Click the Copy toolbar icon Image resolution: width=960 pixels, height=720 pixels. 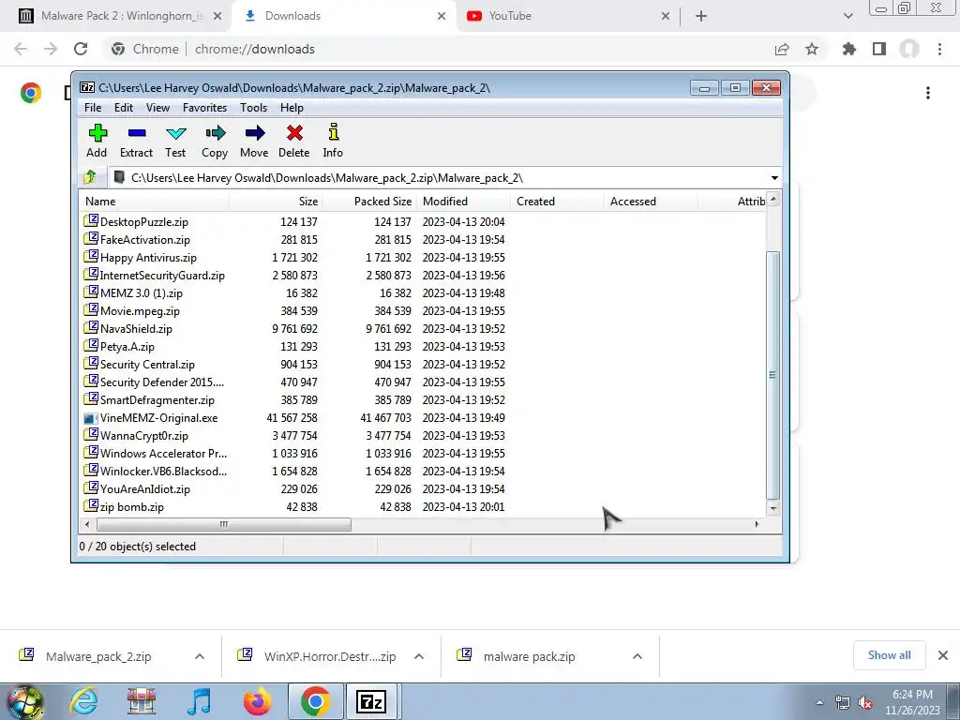coord(215,141)
